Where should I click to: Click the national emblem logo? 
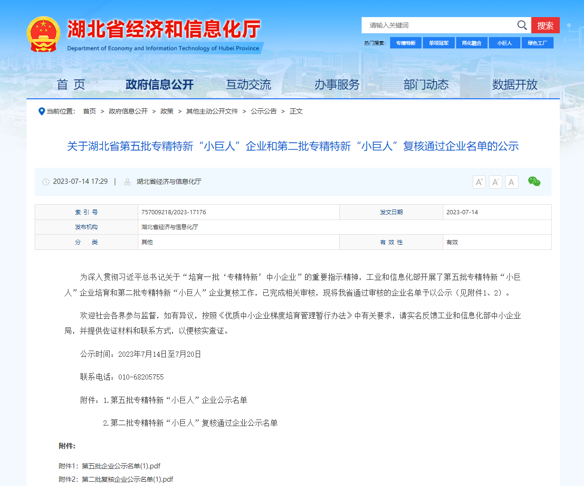click(43, 34)
